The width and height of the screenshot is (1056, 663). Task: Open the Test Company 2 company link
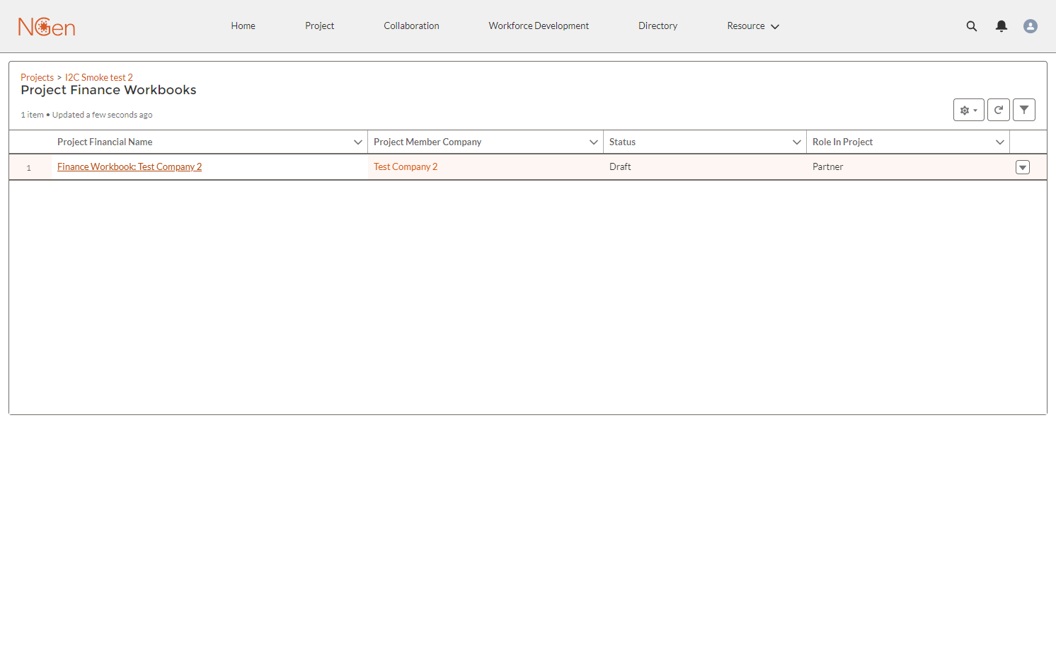406,167
